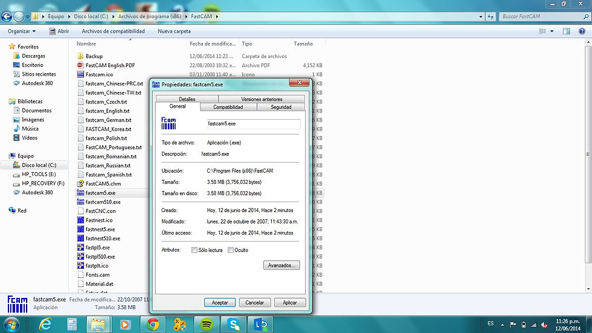Click the Action Center flag tray icon

513,325
